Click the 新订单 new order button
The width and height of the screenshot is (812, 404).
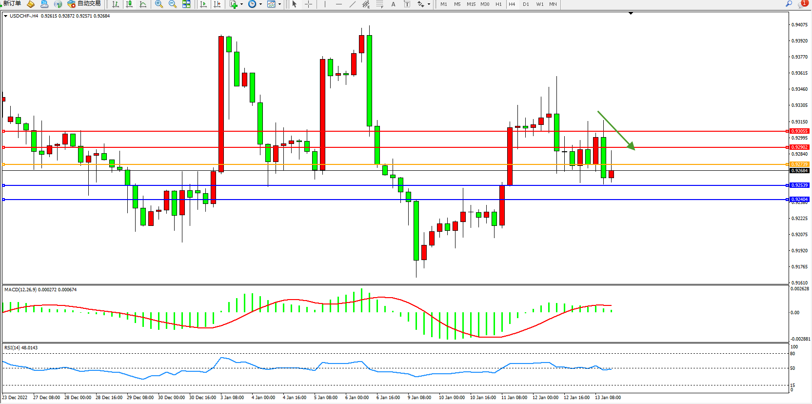12,4
